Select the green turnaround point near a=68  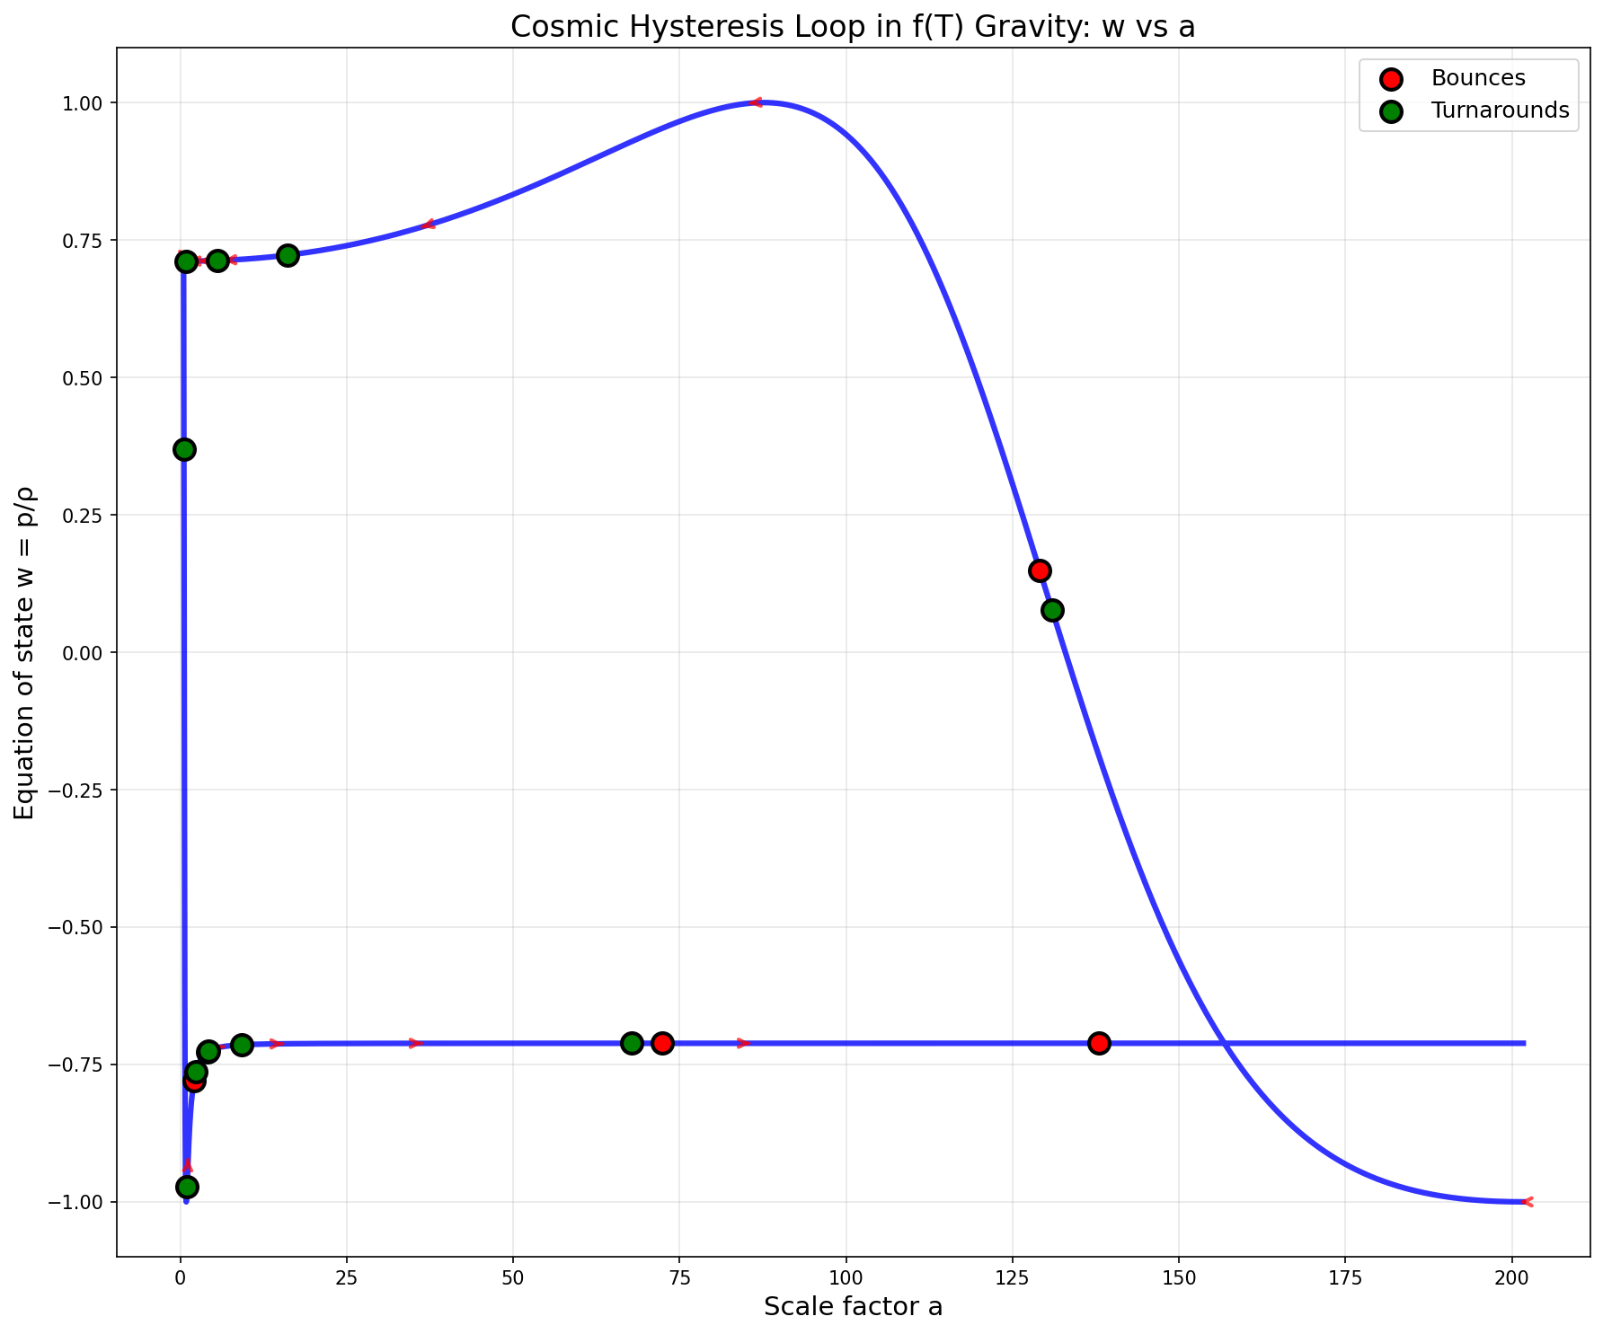[x=632, y=1043]
